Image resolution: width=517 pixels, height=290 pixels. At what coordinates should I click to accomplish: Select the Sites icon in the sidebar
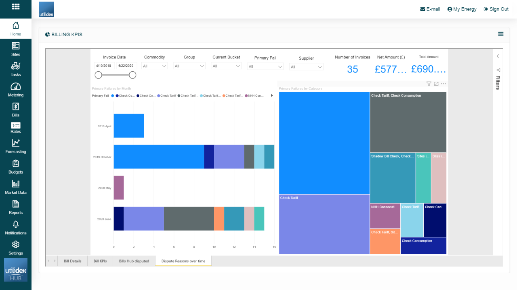(x=15, y=49)
